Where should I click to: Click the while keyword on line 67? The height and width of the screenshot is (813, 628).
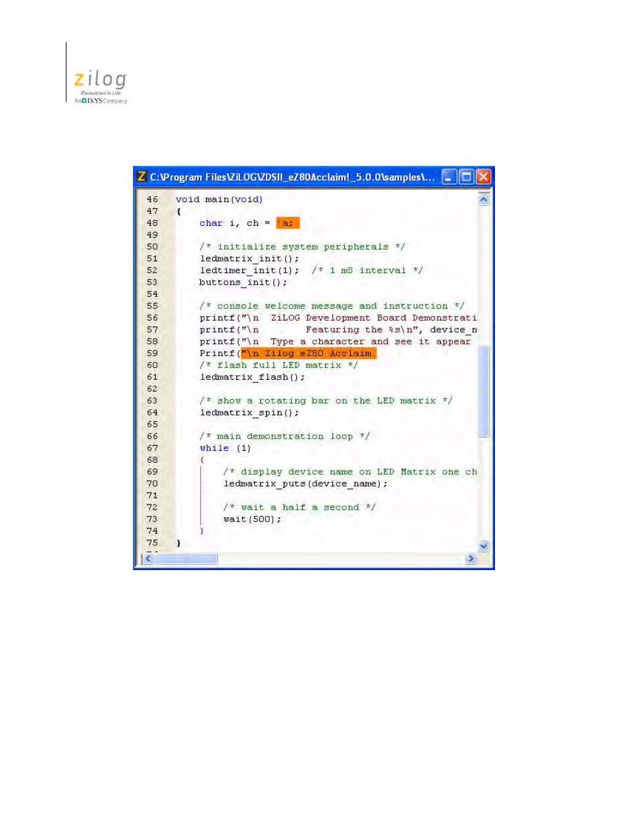214,448
